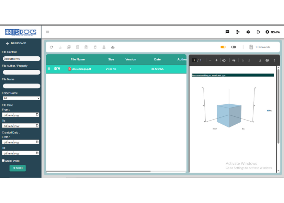Open the hamburger sidebar menu
The width and height of the screenshot is (284, 203).
pos(47,32)
